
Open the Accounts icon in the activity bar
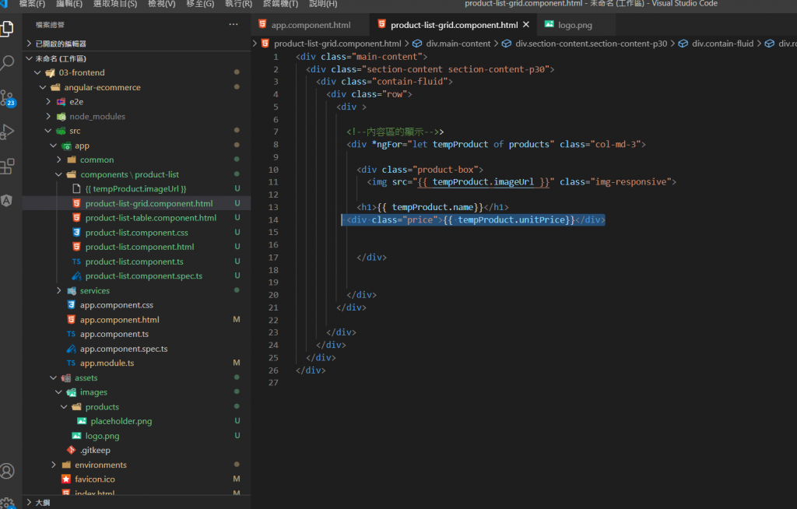[x=8, y=471]
